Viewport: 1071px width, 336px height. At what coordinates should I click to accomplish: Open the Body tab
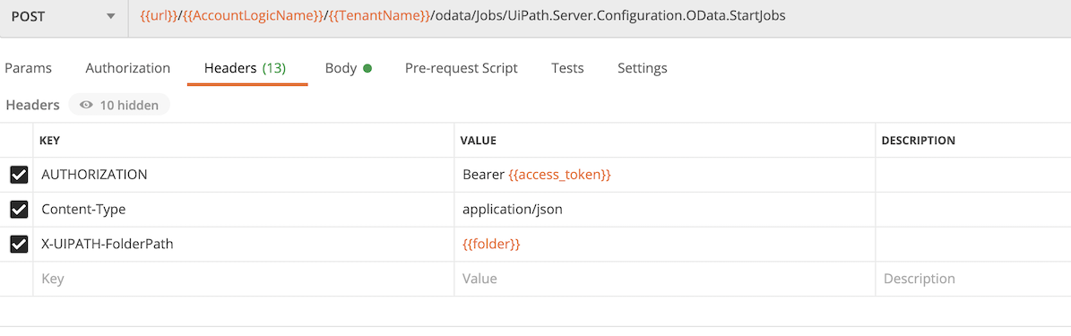click(x=348, y=68)
